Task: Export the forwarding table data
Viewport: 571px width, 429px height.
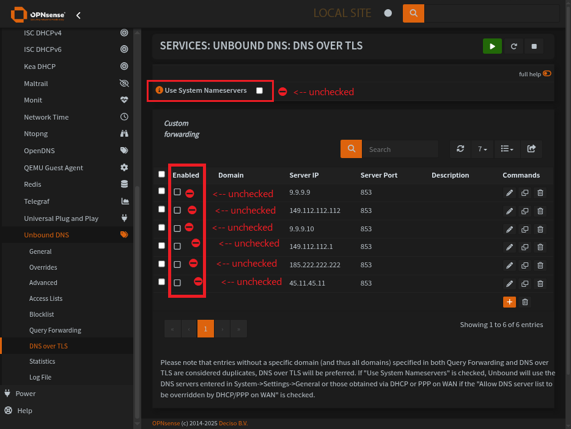Action: (x=531, y=149)
